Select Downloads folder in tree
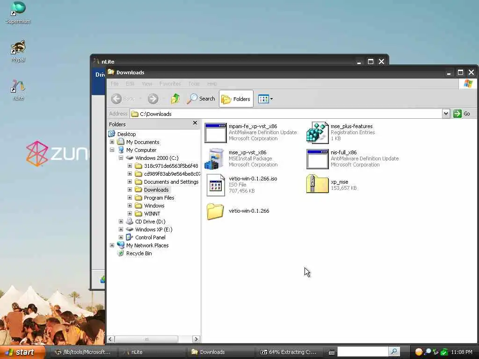This screenshot has height=359, width=479. click(x=156, y=190)
